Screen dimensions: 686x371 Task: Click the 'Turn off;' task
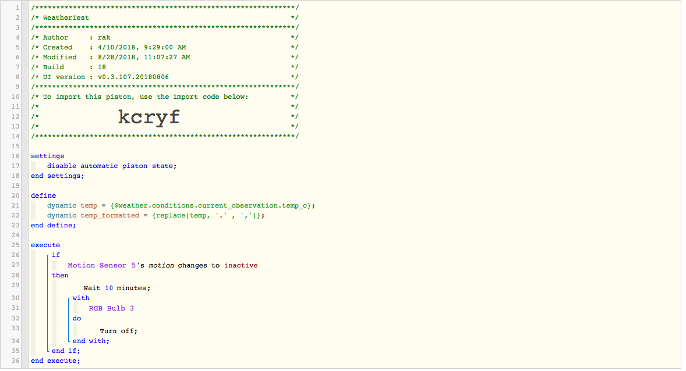(x=119, y=331)
